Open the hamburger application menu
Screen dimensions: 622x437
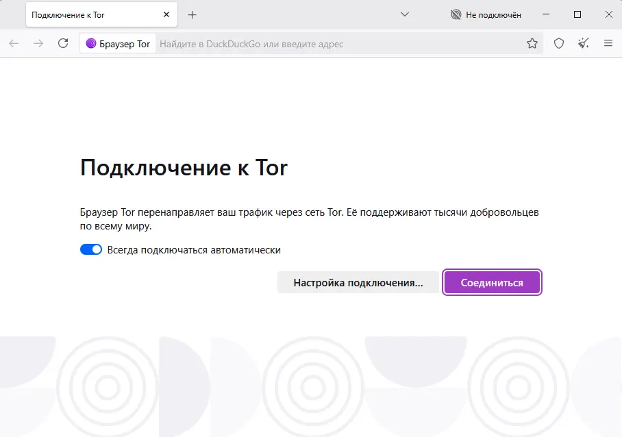pyautogui.click(x=608, y=42)
